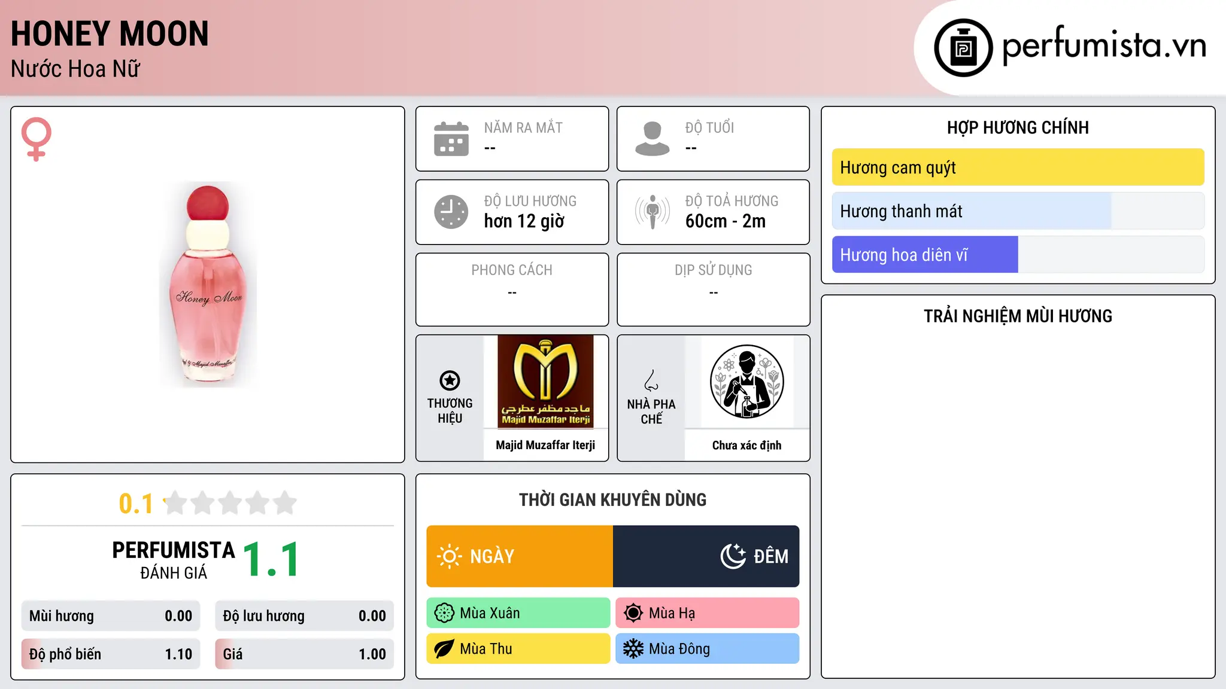The height and width of the screenshot is (689, 1226).
Task: Click the Thời gian khuyên dùng heading
Action: pos(612,500)
